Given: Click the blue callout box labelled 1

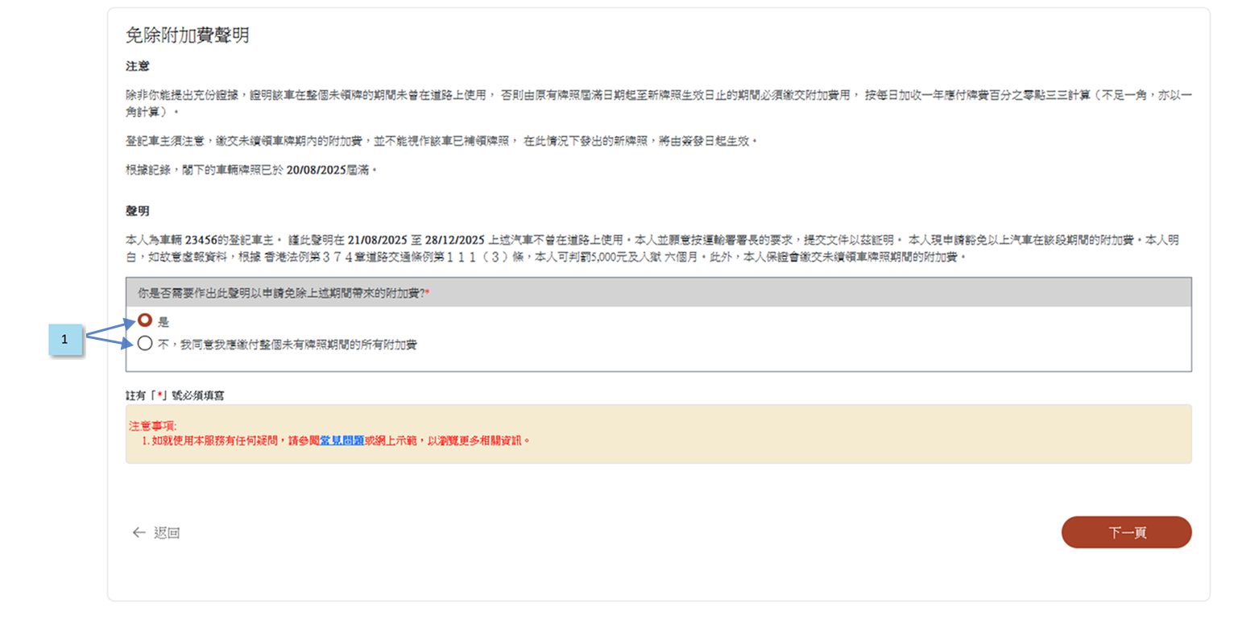Looking at the screenshot, I should 64,340.
